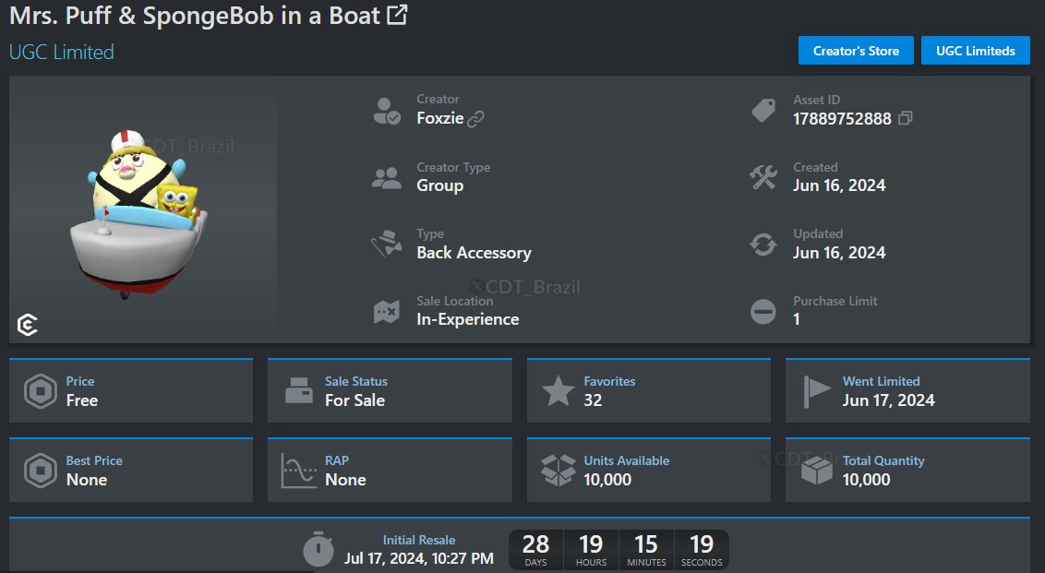Click the In-Experience sale location value

(468, 319)
